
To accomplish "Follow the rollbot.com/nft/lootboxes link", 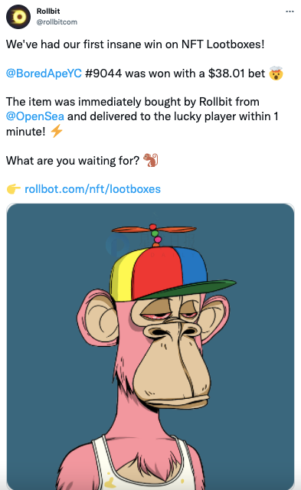I will pos(93,189).
